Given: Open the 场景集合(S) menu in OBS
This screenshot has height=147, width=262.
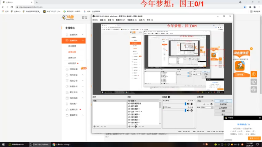Looking at the screenshot, I should point(132,20).
